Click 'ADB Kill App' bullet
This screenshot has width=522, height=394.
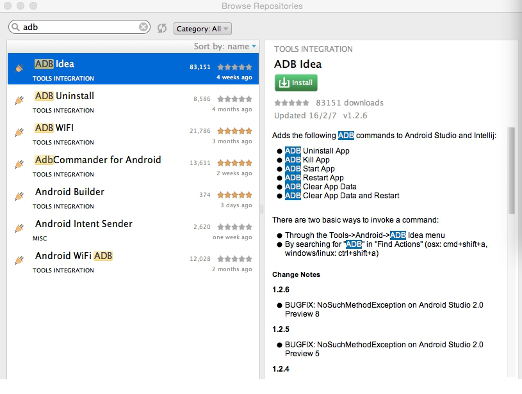pos(307,160)
